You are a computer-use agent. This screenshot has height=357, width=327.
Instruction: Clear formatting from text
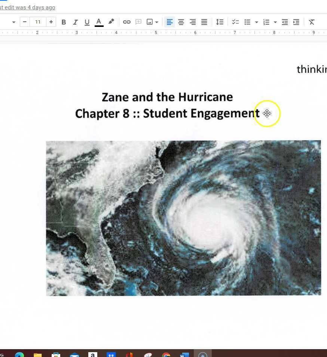click(x=312, y=22)
